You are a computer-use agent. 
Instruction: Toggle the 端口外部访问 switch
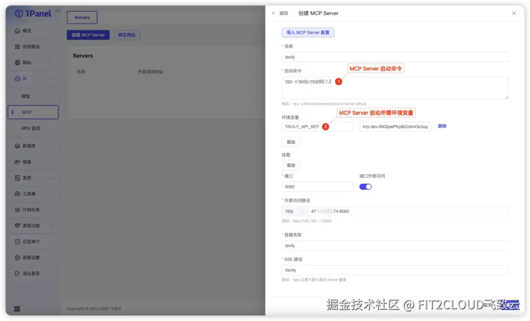[x=365, y=187]
